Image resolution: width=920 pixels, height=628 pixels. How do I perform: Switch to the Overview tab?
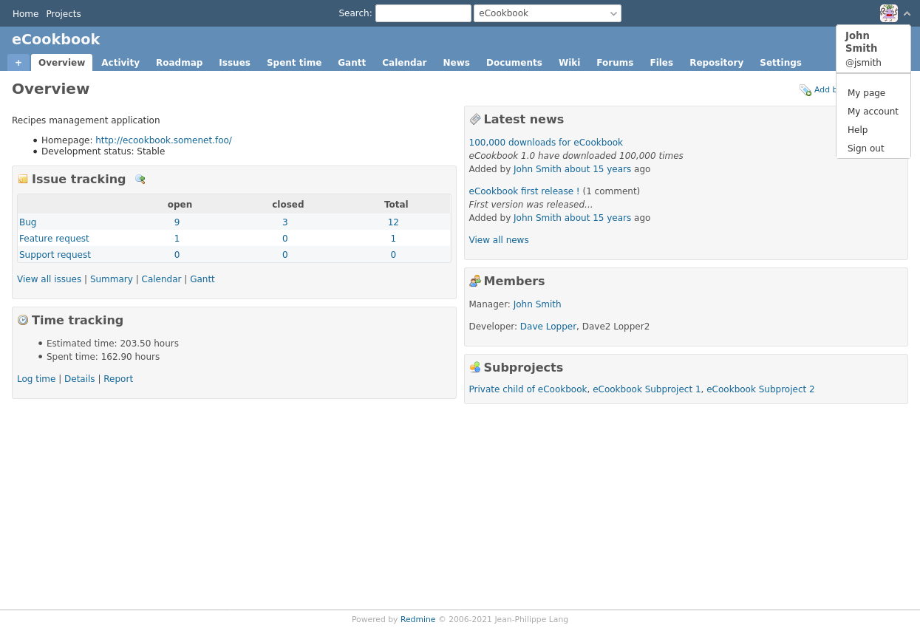tap(61, 63)
